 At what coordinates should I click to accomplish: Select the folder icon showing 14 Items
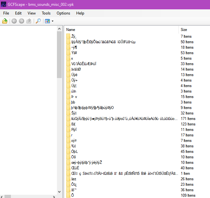(68, 69)
